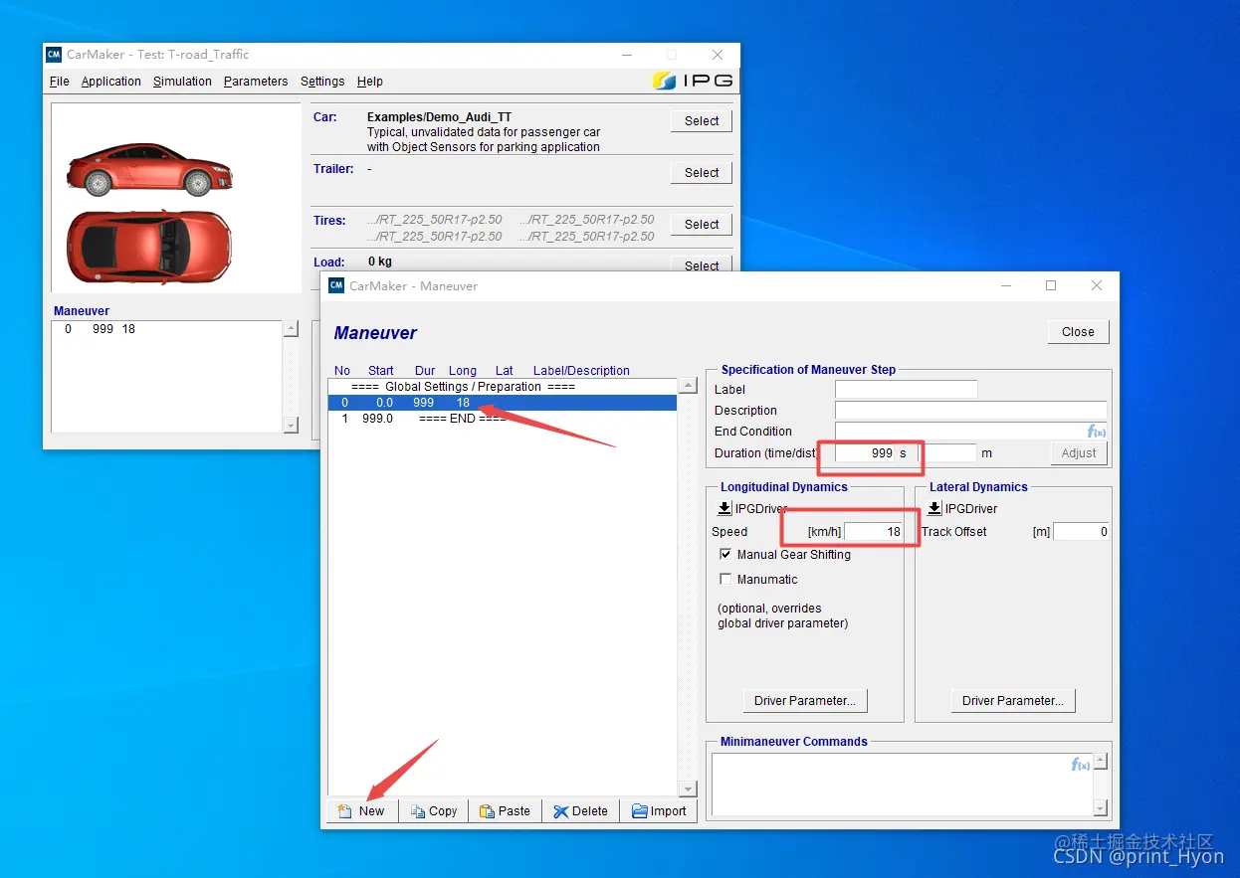Screen dimensions: 1240x878
Task: Click f(x) icon in Minimaneuver Commands
Action: 1081,765
